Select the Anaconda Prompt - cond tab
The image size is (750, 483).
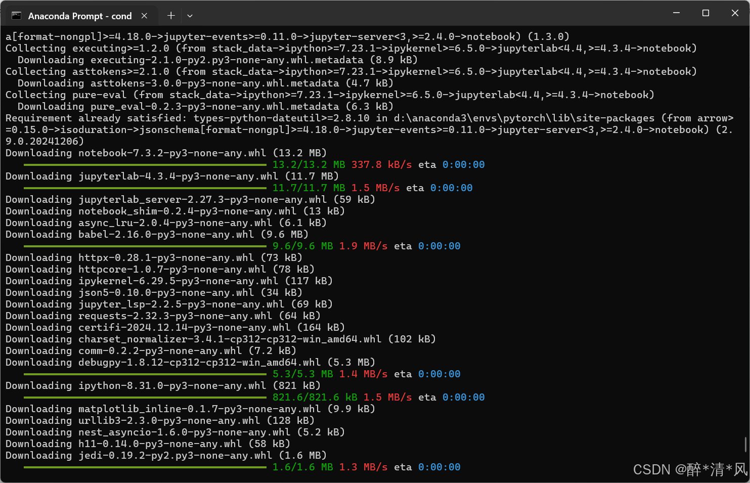tap(78, 16)
